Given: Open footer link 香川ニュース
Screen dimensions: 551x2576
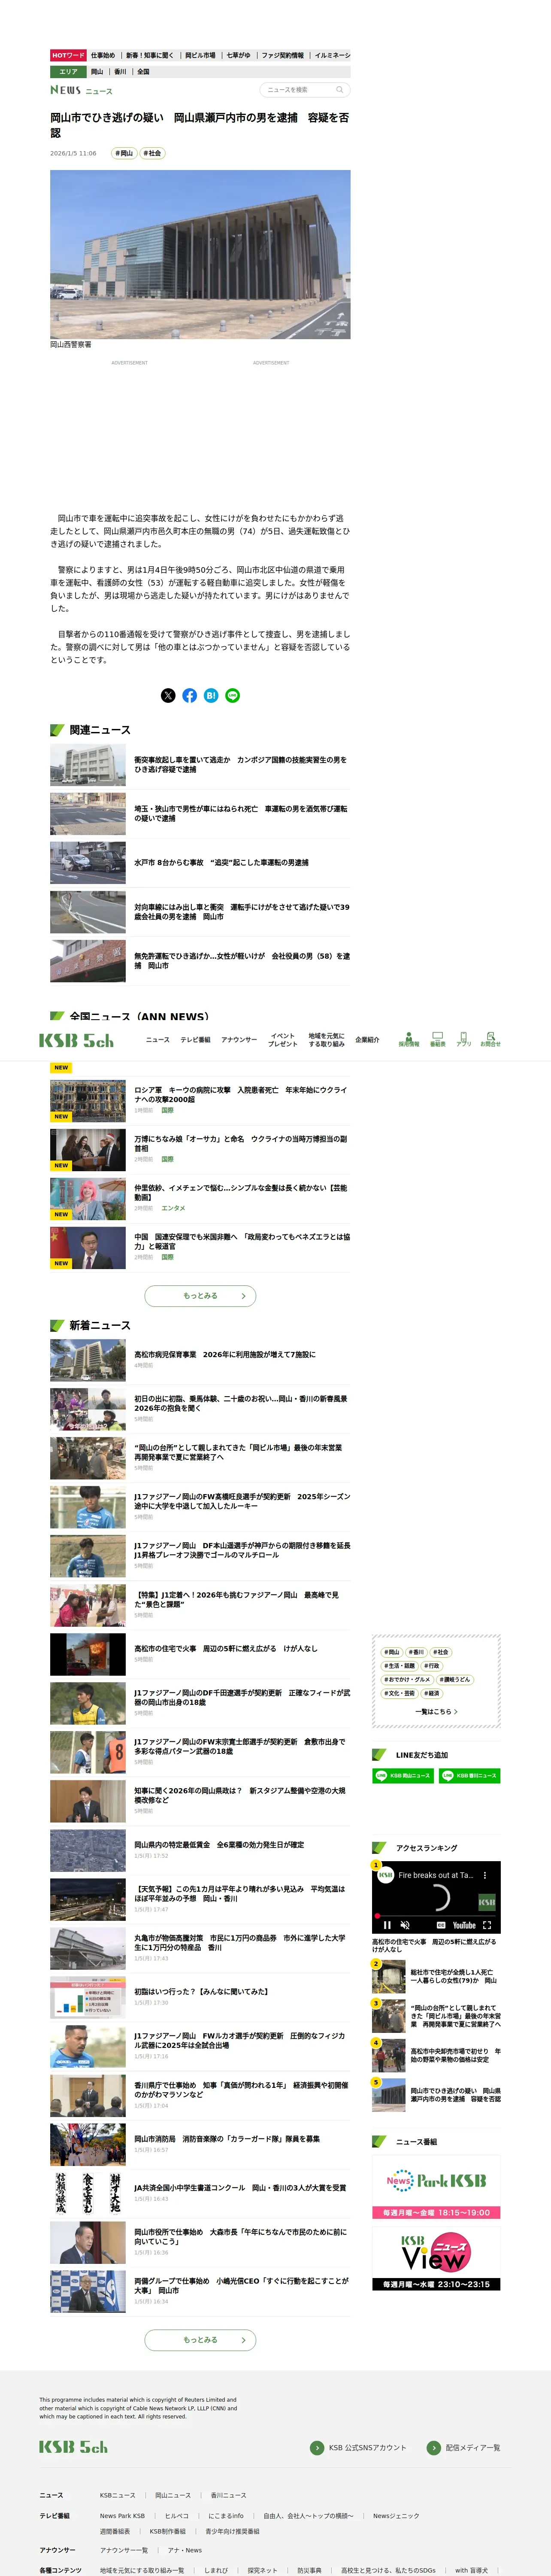Looking at the screenshot, I should point(228,2496).
